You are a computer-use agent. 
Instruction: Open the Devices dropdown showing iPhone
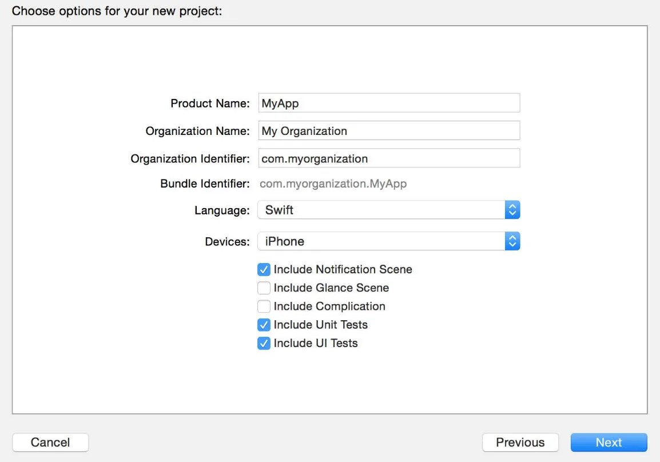point(381,241)
